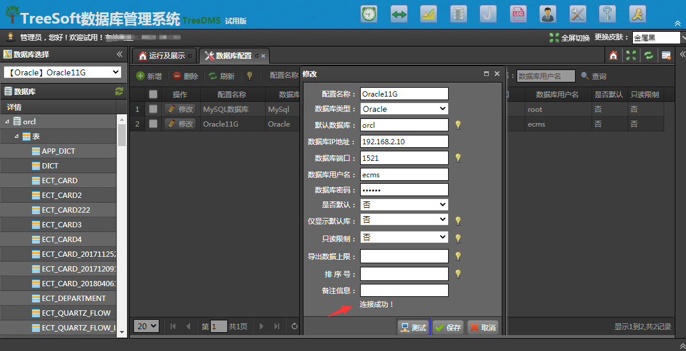Screen dimensions: 686x351
Task: Close the 数据库配置 tab
Action: point(263,56)
